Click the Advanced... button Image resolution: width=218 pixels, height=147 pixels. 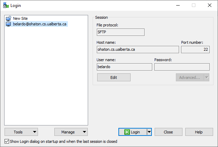190,77
